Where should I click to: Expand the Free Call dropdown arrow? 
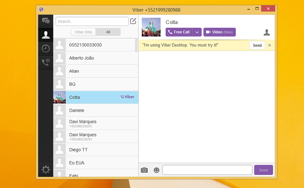pyautogui.click(x=197, y=32)
